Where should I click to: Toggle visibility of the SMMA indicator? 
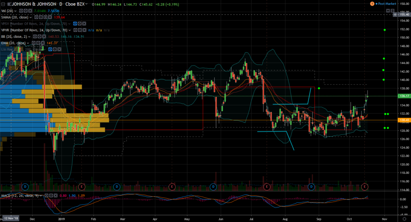point(37,17)
